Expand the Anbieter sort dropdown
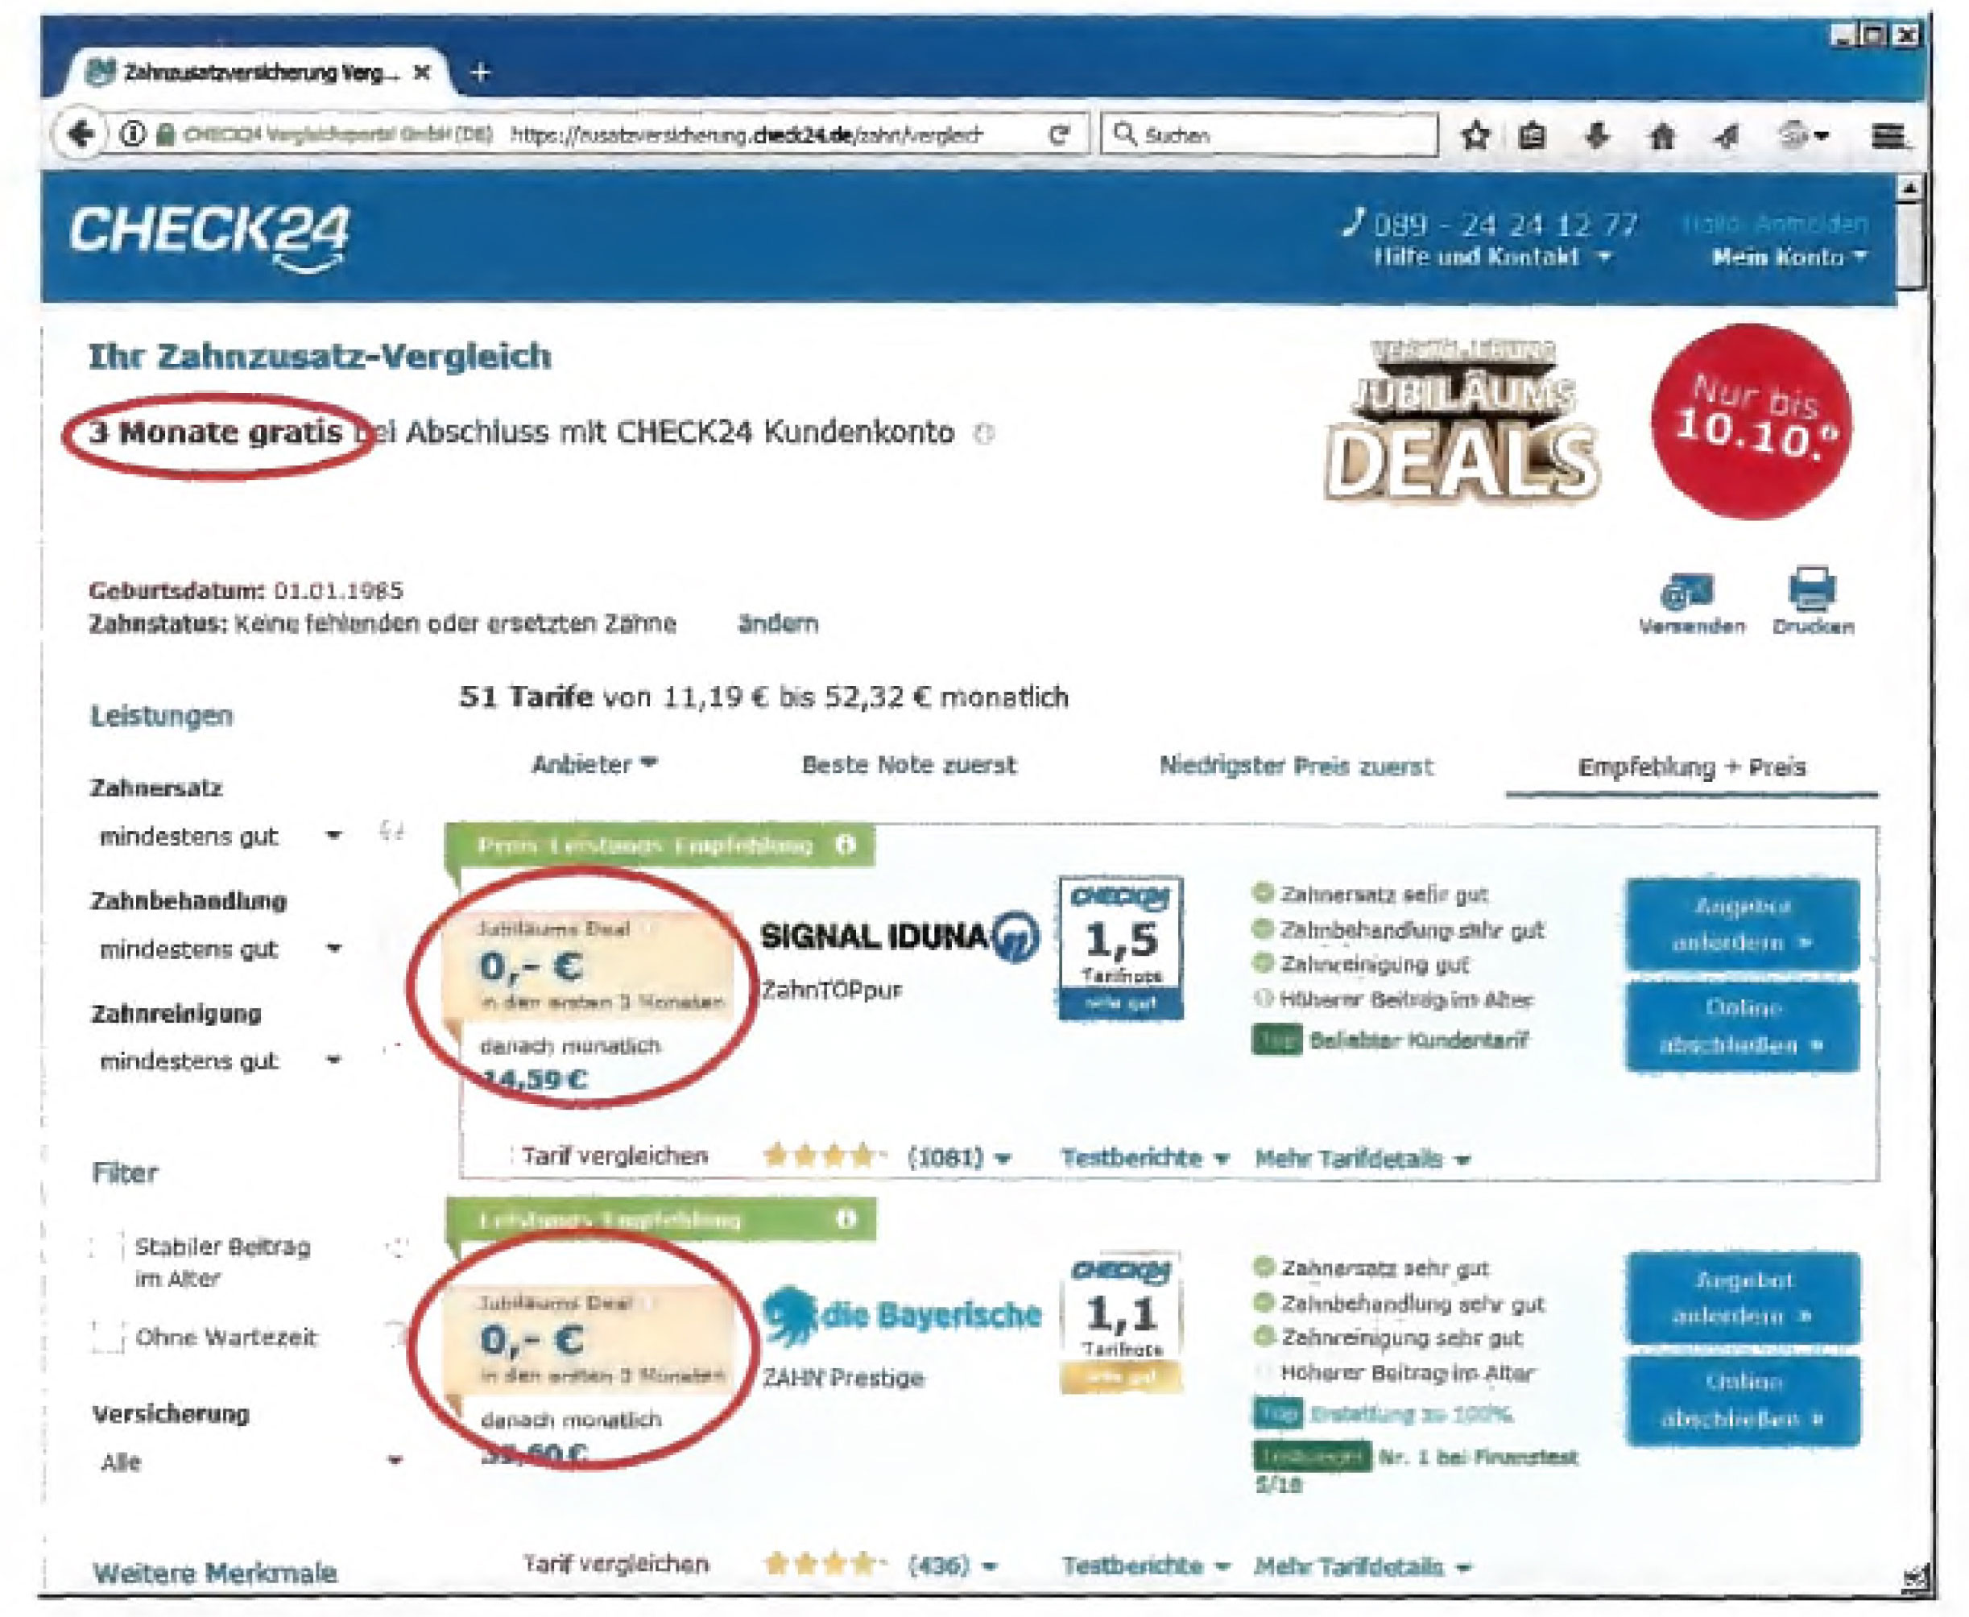Image resolution: width=1969 pixels, height=1617 pixels. point(594,765)
